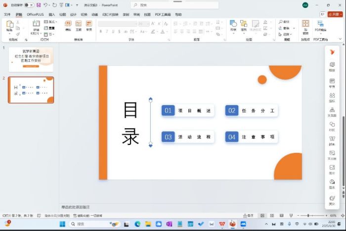Open the Select dropdown in editing group
This screenshot has width=346, height=231.
tap(284, 34)
